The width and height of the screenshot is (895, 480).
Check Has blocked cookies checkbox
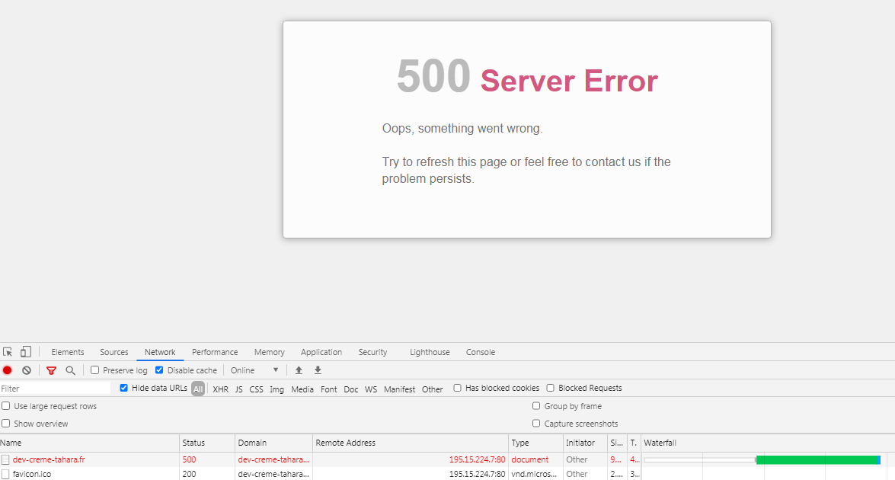[x=457, y=388]
